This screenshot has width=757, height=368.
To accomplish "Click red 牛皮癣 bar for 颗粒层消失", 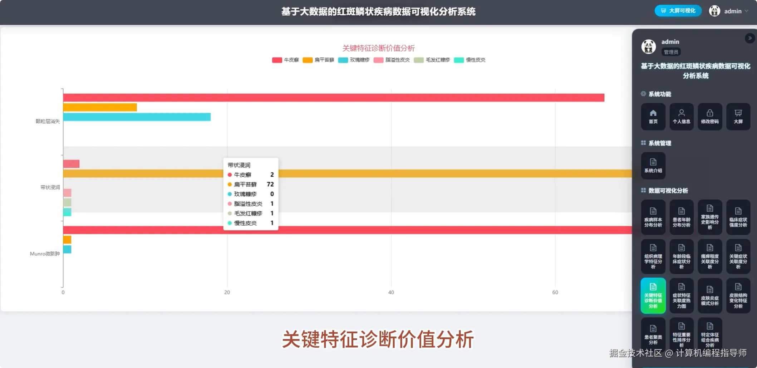I will pyautogui.click(x=334, y=98).
